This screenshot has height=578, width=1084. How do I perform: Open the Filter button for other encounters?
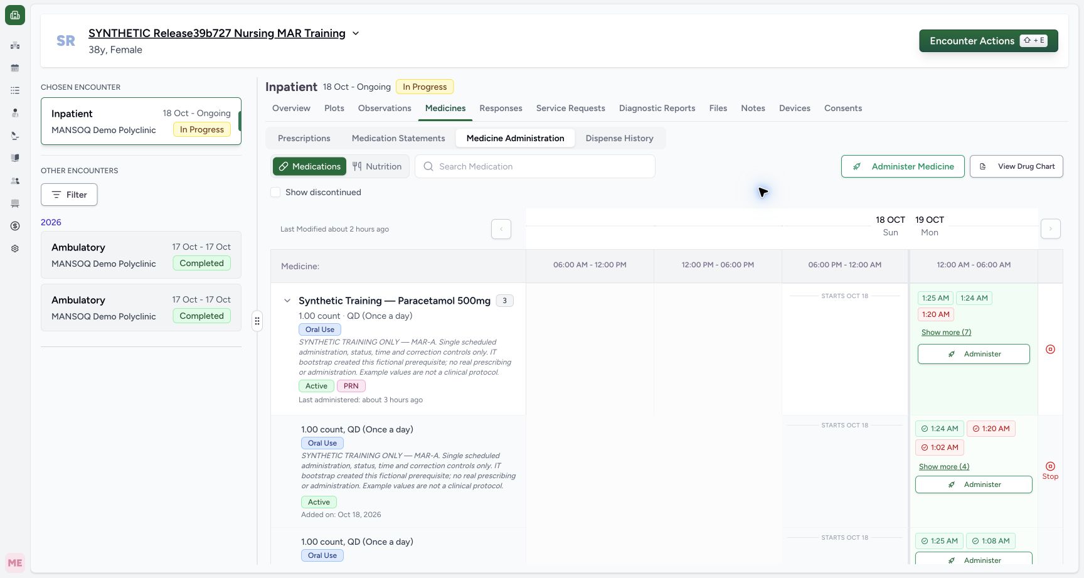69,195
